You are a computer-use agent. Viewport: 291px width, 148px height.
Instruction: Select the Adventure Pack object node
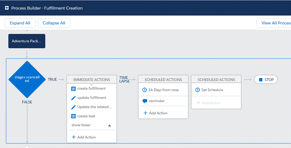click(27, 41)
